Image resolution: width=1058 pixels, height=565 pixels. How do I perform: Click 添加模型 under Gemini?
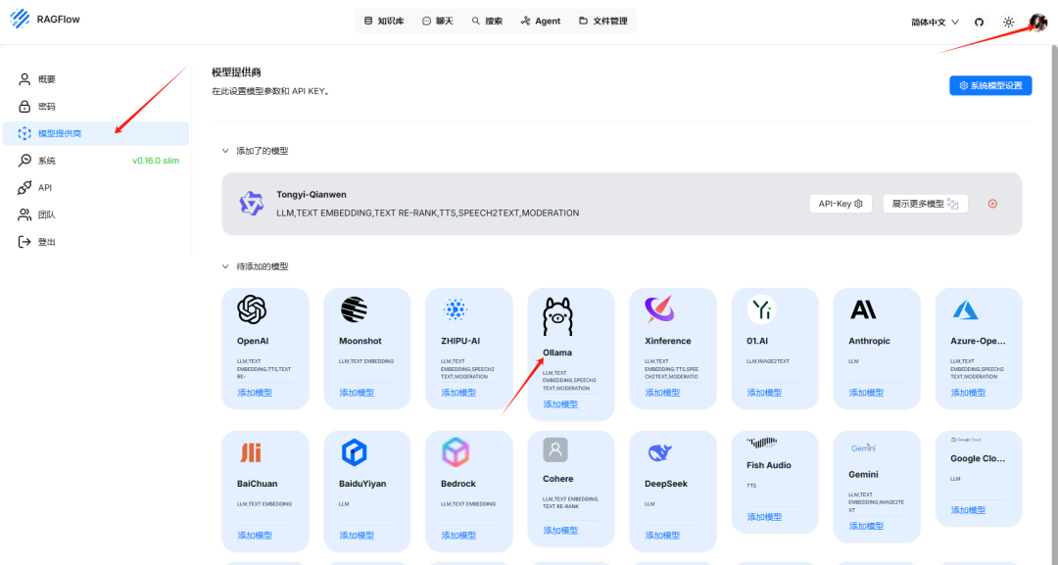point(866,526)
